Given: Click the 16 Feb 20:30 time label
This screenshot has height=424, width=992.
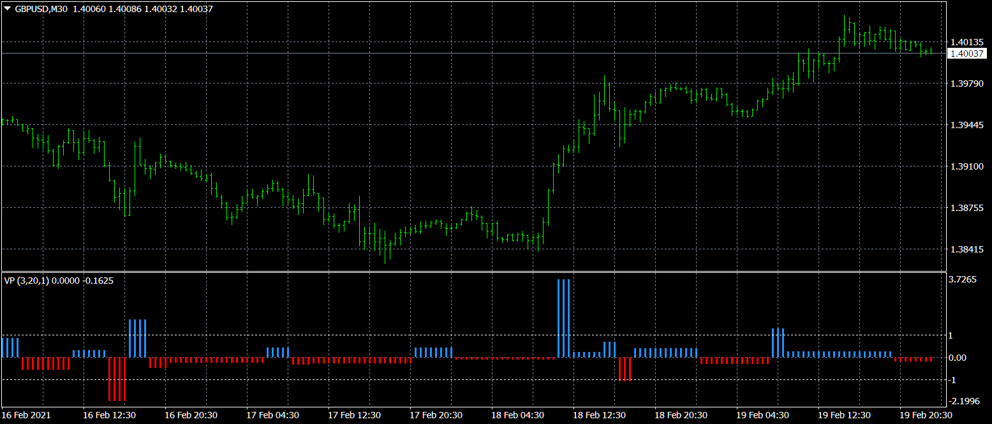Looking at the screenshot, I should [191, 415].
